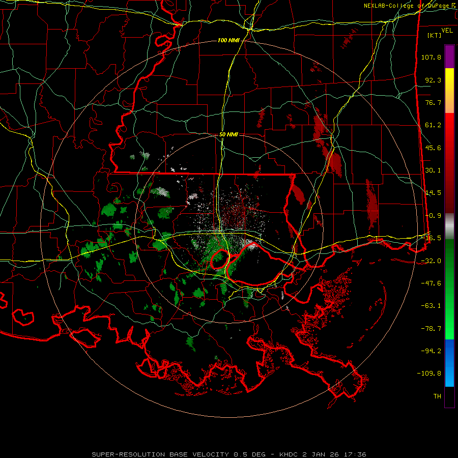Select the 76.7 velocity scale value

(433, 102)
